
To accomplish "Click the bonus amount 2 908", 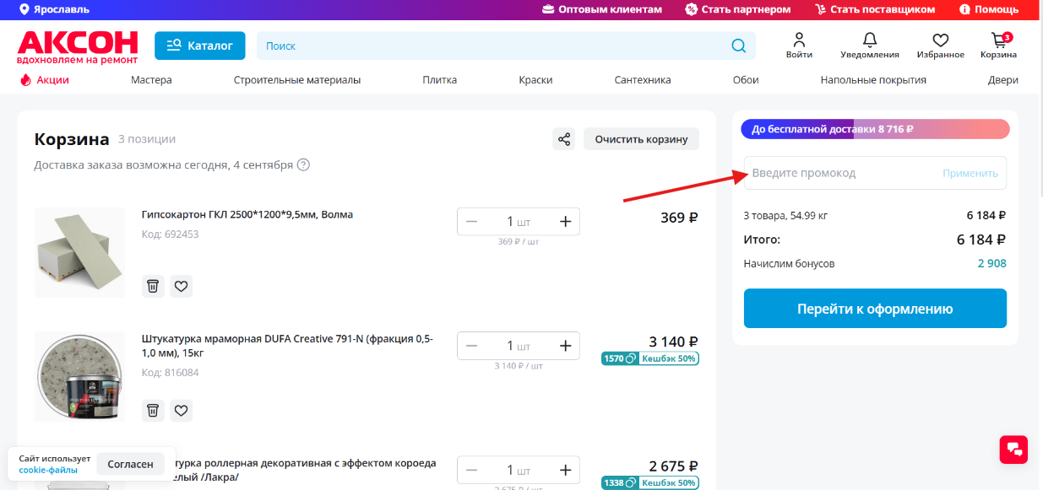I will [991, 263].
